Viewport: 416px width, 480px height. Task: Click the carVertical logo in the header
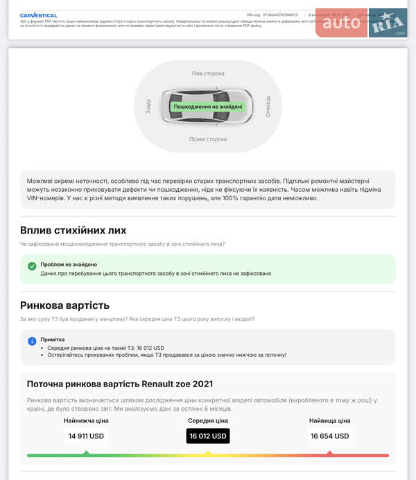click(x=39, y=15)
